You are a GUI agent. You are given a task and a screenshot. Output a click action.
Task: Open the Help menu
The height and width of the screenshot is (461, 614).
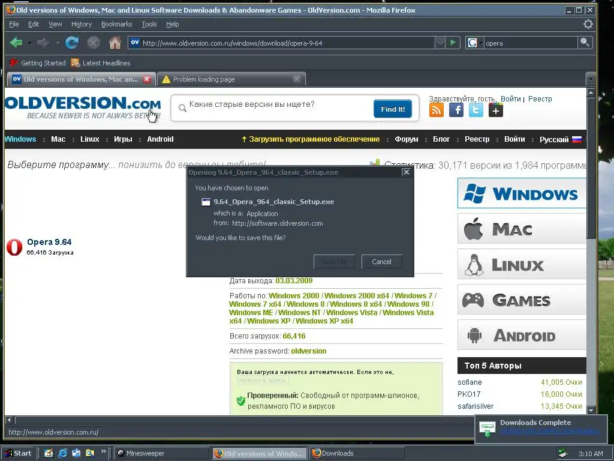pyautogui.click(x=172, y=24)
